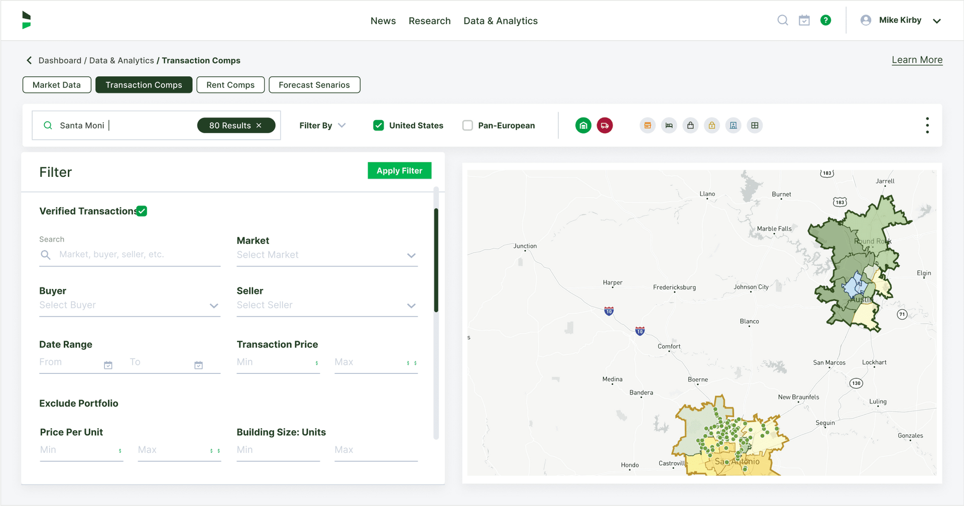Open the Data & Analytics menu
The image size is (964, 506).
coord(500,21)
